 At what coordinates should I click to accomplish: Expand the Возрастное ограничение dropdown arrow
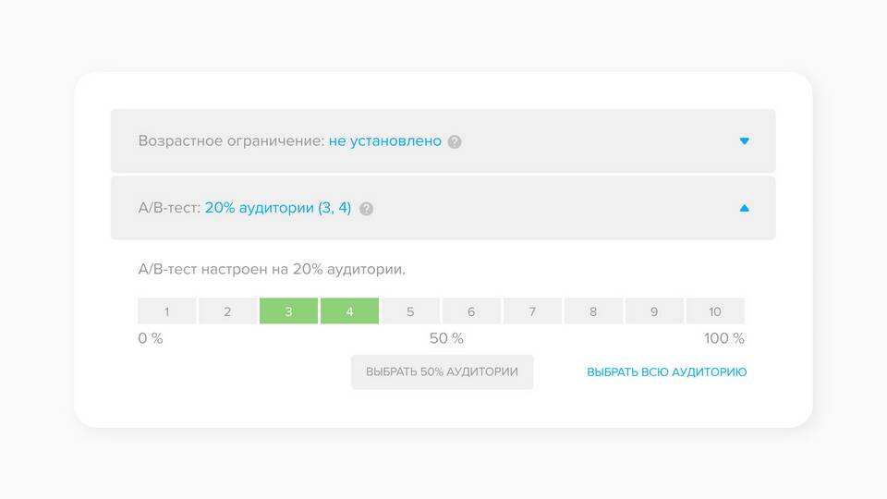point(744,140)
